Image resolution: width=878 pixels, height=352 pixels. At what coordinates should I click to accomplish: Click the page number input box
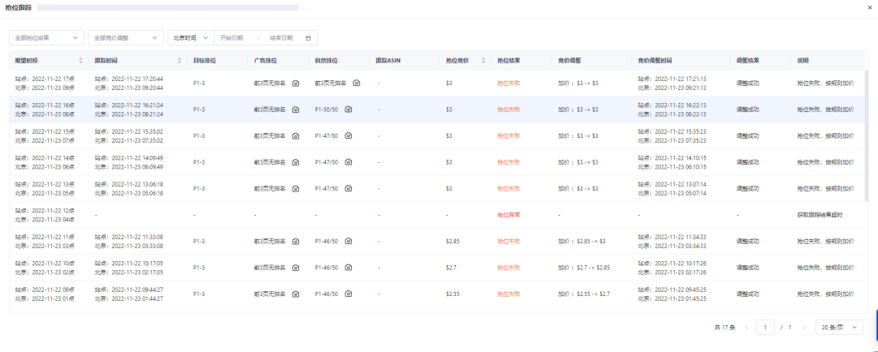[765, 327]
